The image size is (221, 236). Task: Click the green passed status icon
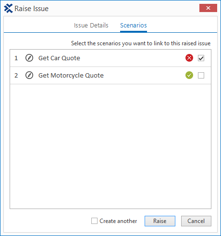pos(189,75)
